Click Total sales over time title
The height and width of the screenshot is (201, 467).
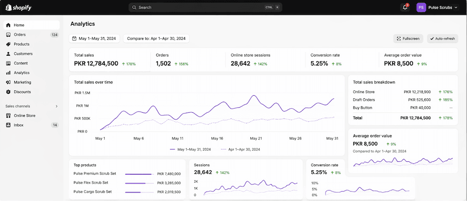pos(93,82)
